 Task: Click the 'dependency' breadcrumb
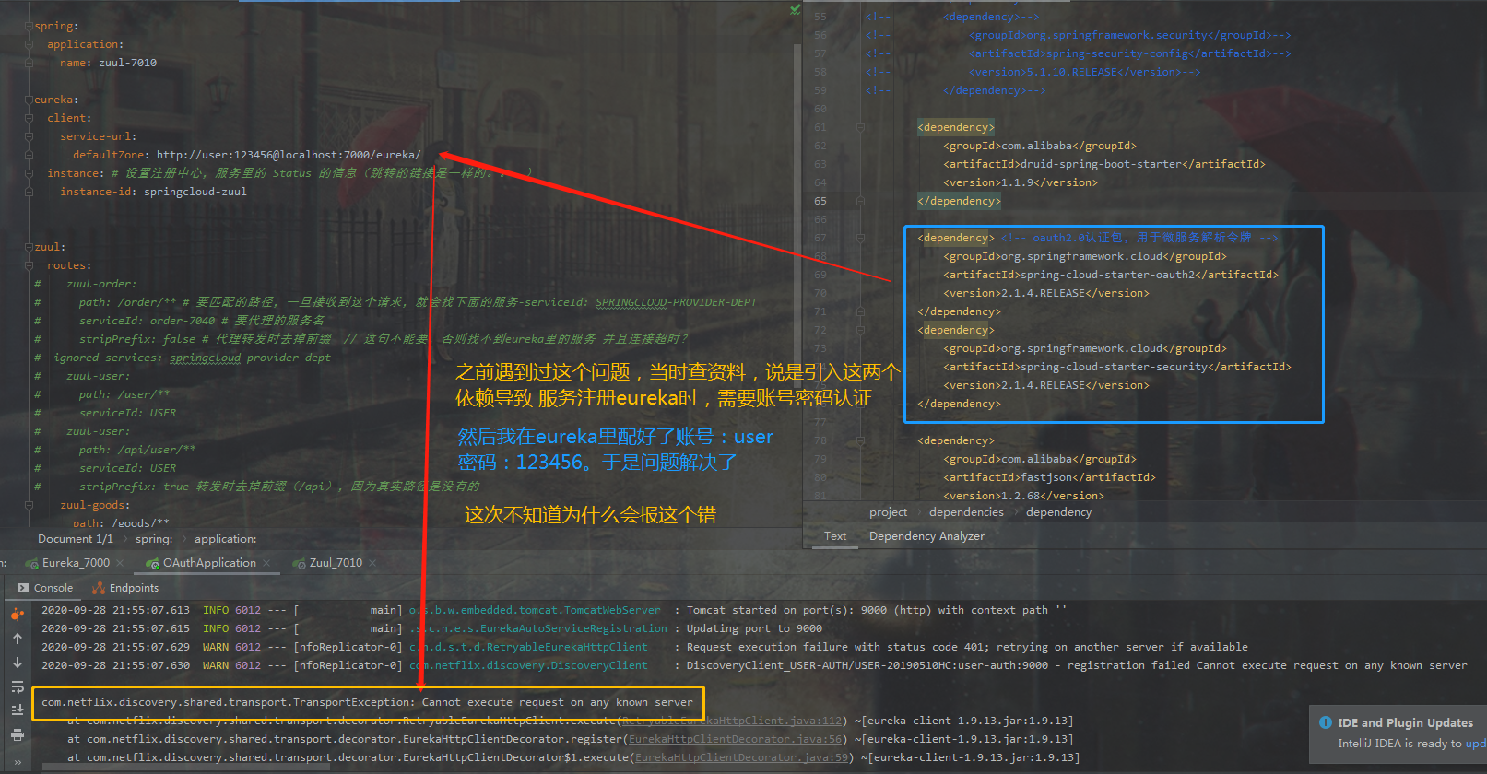(1058, 512)
